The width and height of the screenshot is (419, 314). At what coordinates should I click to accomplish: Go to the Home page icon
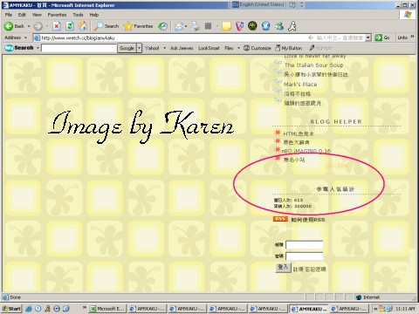[x=83, y=26]
